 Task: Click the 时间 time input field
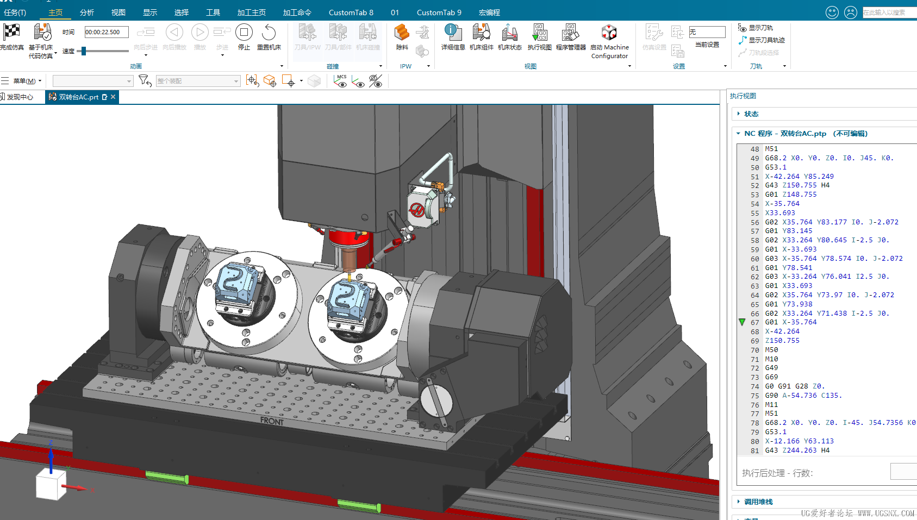(x=107, y=32)
